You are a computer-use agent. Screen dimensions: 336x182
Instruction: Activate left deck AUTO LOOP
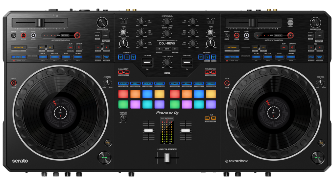[x=19, y=47]
